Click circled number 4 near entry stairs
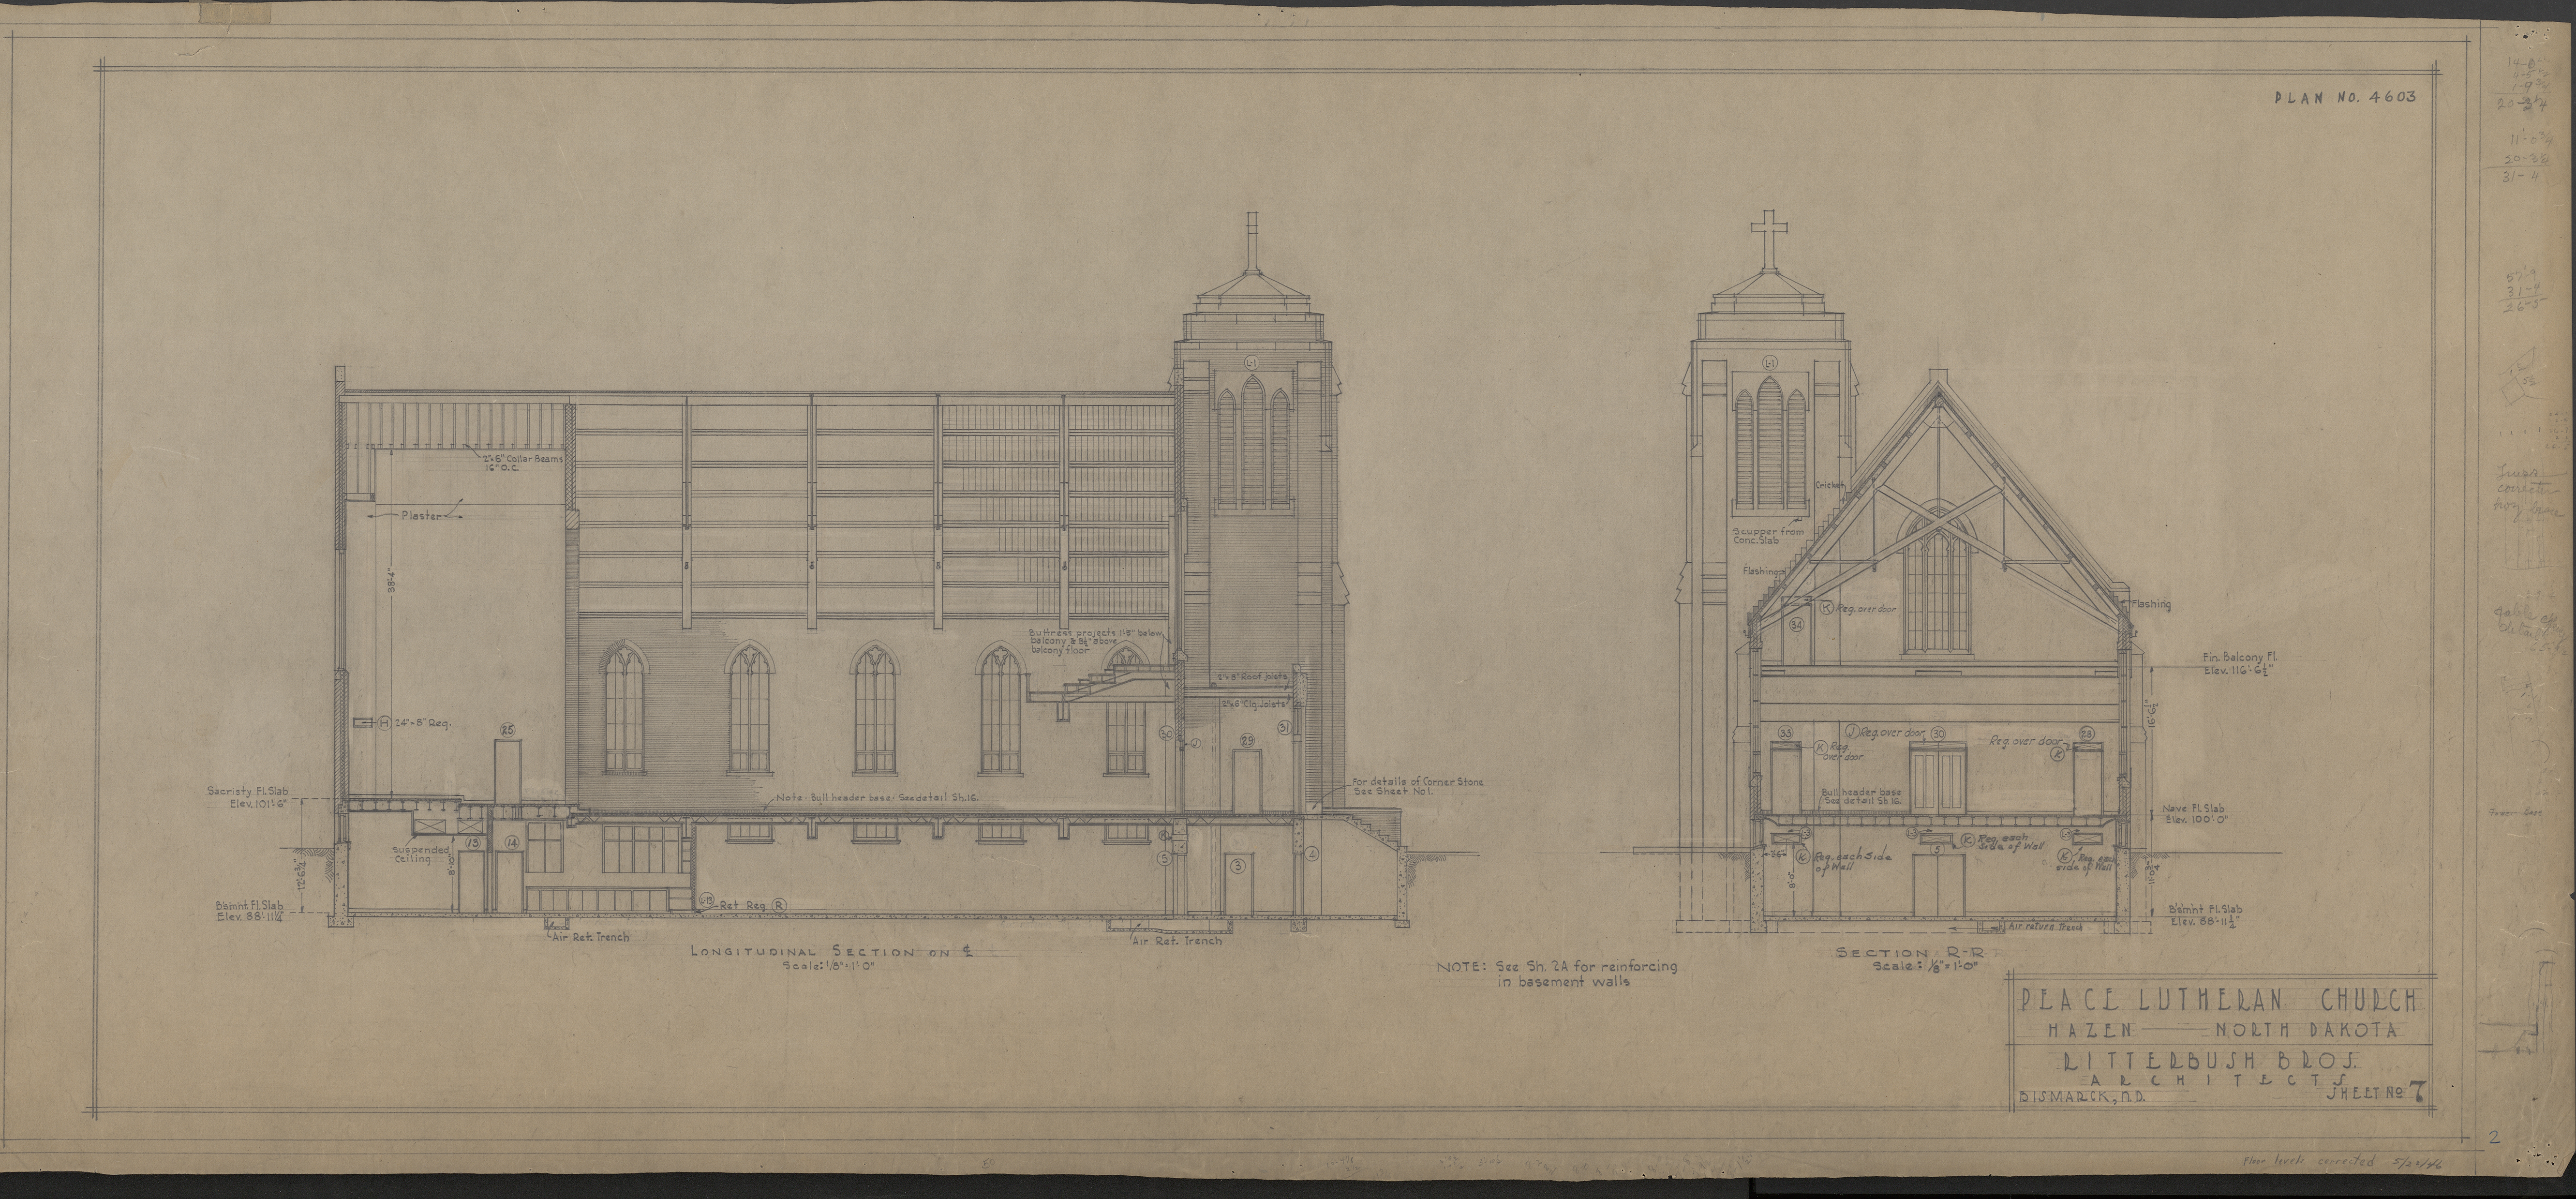Screen dimensions: 2576x1199 tap(1312, 853)
